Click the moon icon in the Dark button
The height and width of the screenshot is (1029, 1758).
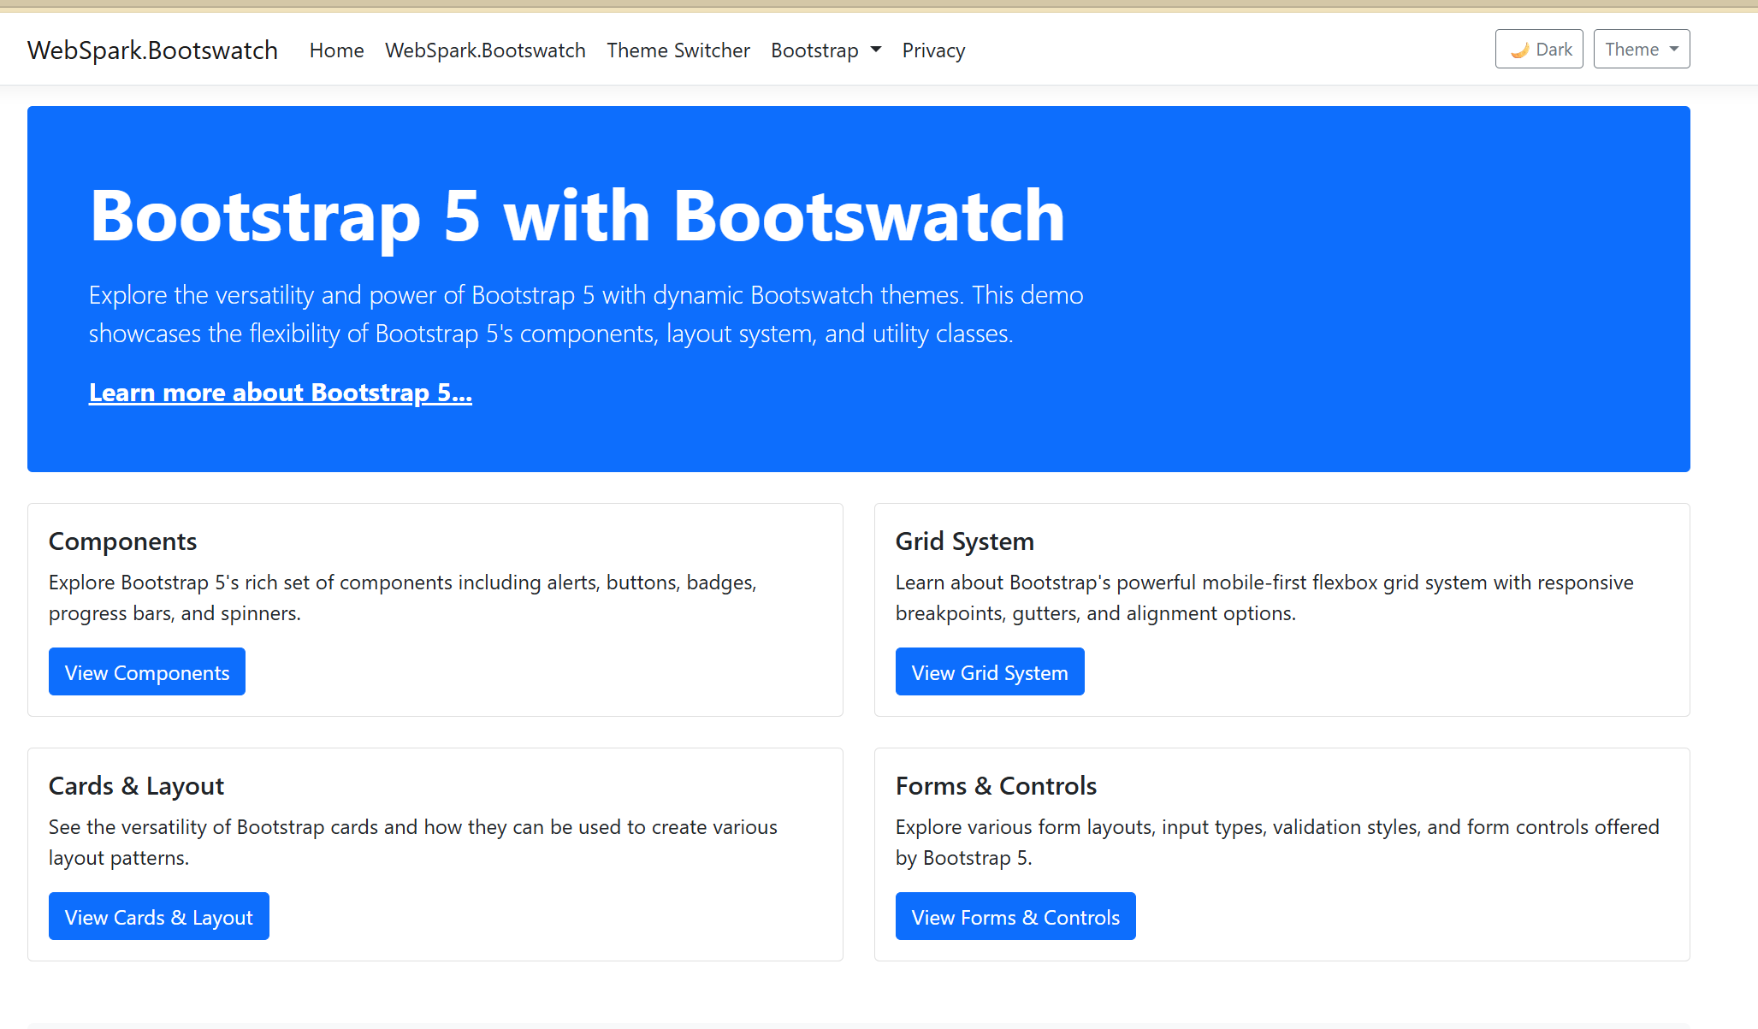[x=1519, y=49]
